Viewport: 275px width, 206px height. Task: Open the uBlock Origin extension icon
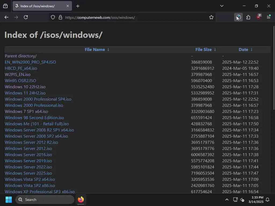tap(259, 17)
